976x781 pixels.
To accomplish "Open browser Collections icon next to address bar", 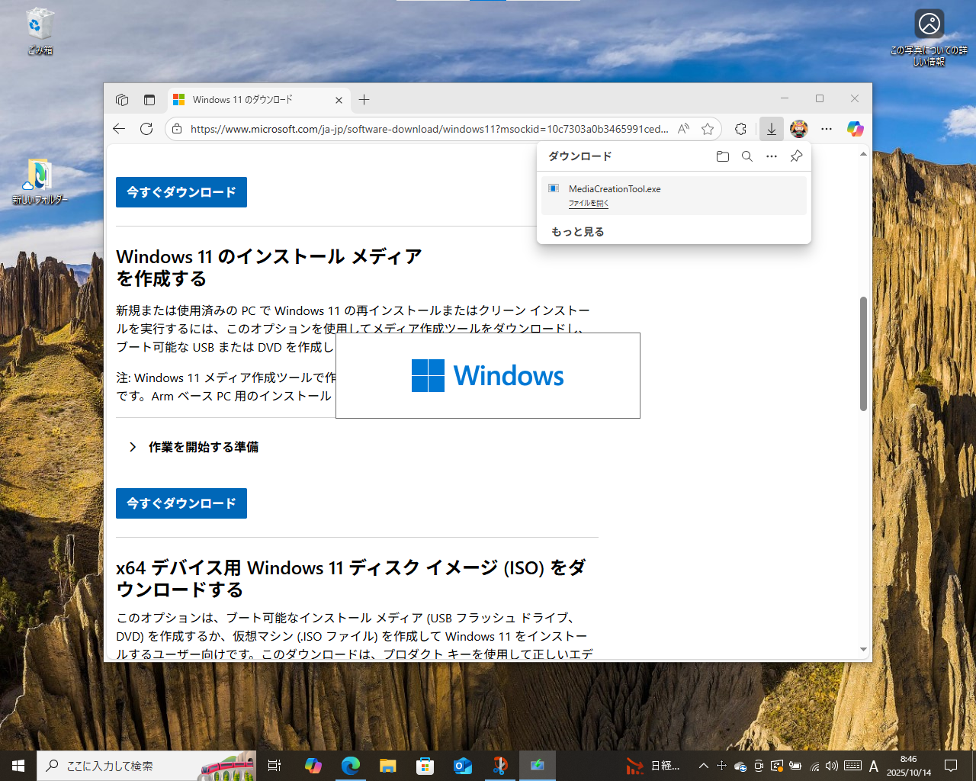I will click(x=740, y=129).
